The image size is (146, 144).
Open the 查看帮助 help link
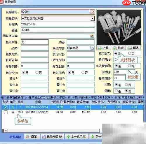(15, 137)
